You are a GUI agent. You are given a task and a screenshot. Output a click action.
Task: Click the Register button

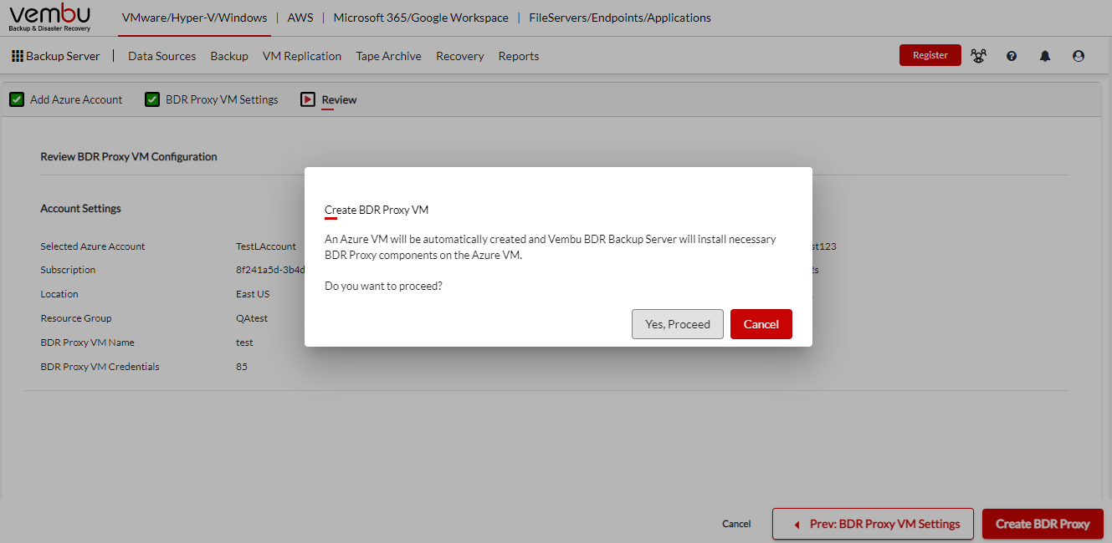point(930,55)
